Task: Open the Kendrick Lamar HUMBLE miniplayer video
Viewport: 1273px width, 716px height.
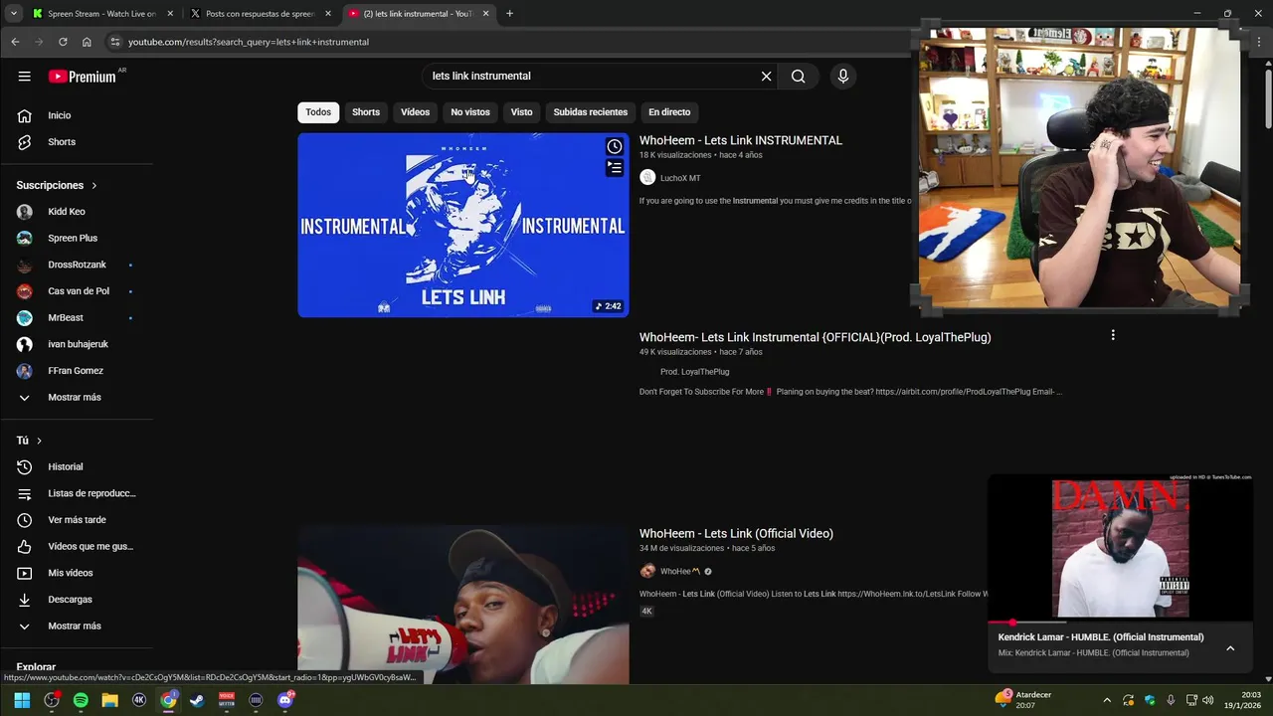Action: tap(1120, 549)
